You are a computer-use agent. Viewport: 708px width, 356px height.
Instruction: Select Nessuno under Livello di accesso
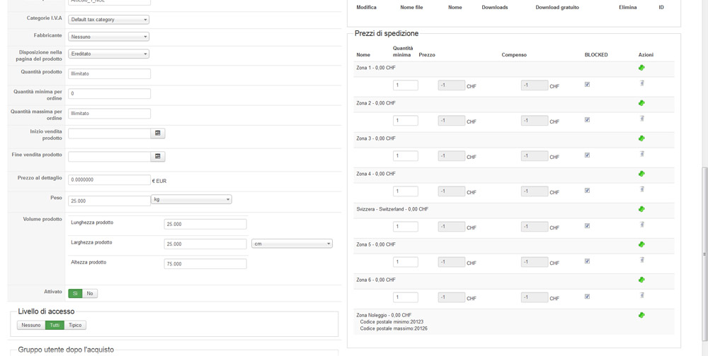[31, 325]
